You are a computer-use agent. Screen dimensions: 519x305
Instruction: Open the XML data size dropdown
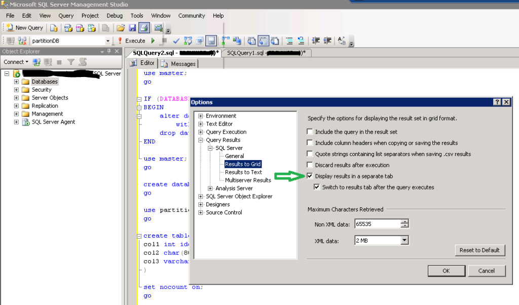point(404,241)
